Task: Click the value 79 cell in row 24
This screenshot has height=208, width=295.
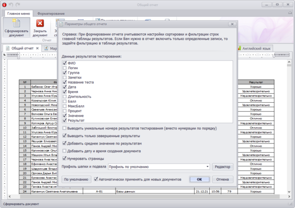Action: [x=229, y=191]
